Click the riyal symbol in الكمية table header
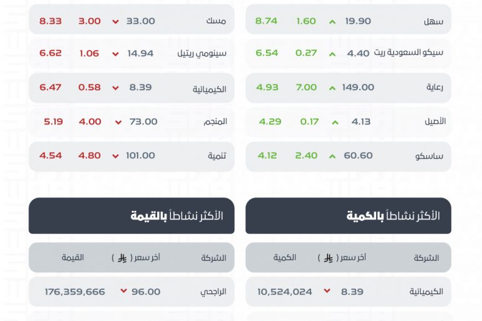Viewport: 482px width, 321px height. pos(328,258)
